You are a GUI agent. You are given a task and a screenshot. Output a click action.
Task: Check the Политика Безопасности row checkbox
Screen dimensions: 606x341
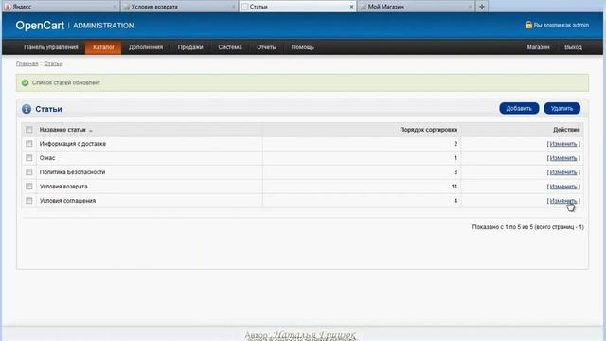click(x=29, y=172)
